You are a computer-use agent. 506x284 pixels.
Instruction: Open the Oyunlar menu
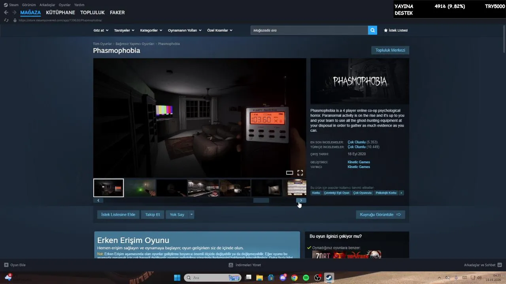(x=65, y=5)
